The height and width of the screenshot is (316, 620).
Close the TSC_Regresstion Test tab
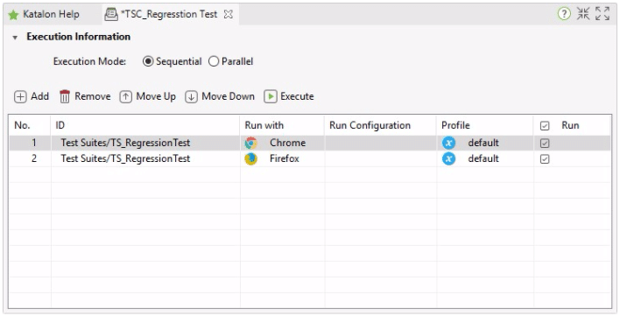tap(229, 15)
